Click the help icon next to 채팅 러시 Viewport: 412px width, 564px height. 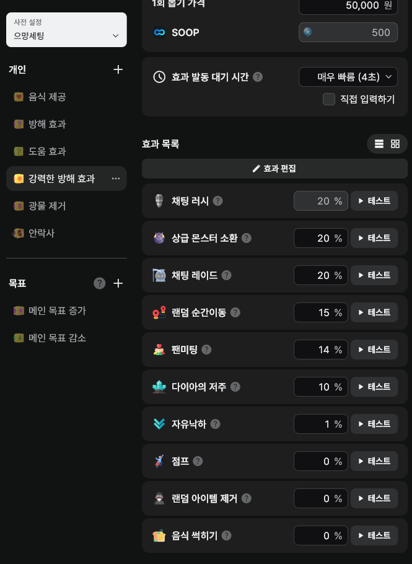click(x=218, y=201)
